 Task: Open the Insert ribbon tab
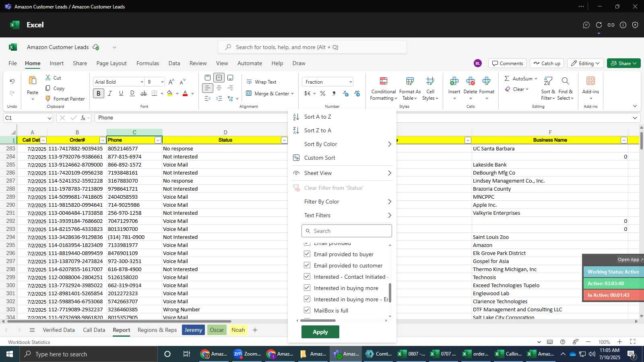click(x=56, y=63)
